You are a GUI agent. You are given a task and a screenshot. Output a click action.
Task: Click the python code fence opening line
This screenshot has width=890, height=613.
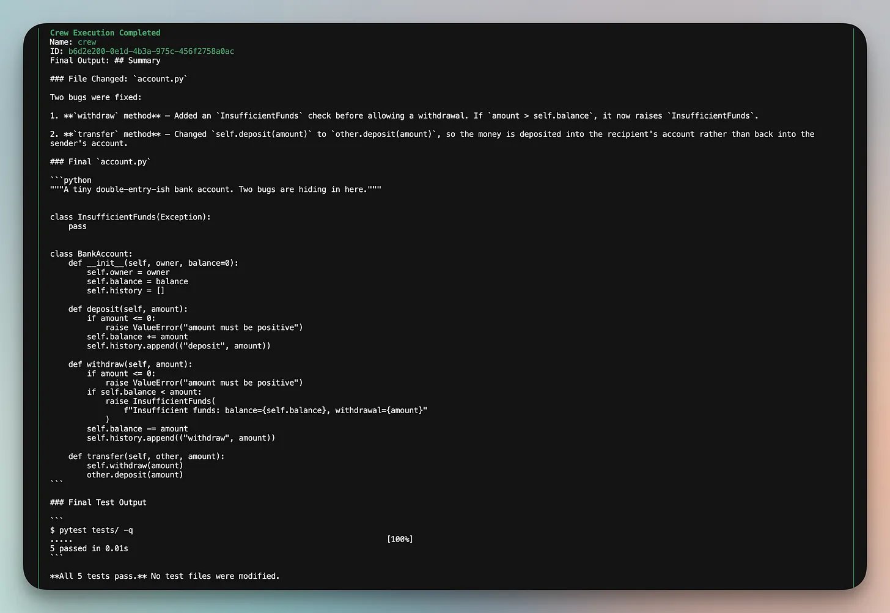[71, 180]
